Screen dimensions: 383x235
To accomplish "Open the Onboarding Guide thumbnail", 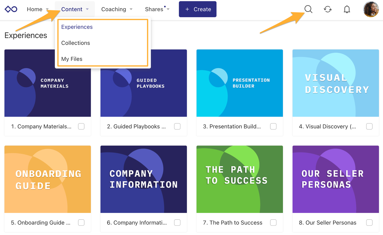I will click(48, 179).
